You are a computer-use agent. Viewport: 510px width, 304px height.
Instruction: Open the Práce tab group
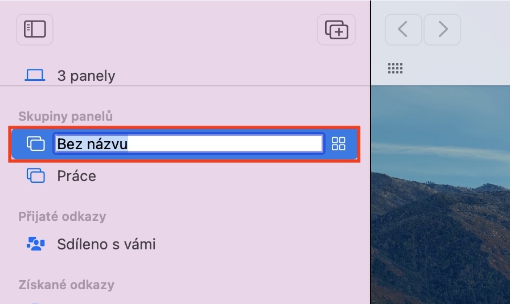pyautogui.click(x=76, y=176)
